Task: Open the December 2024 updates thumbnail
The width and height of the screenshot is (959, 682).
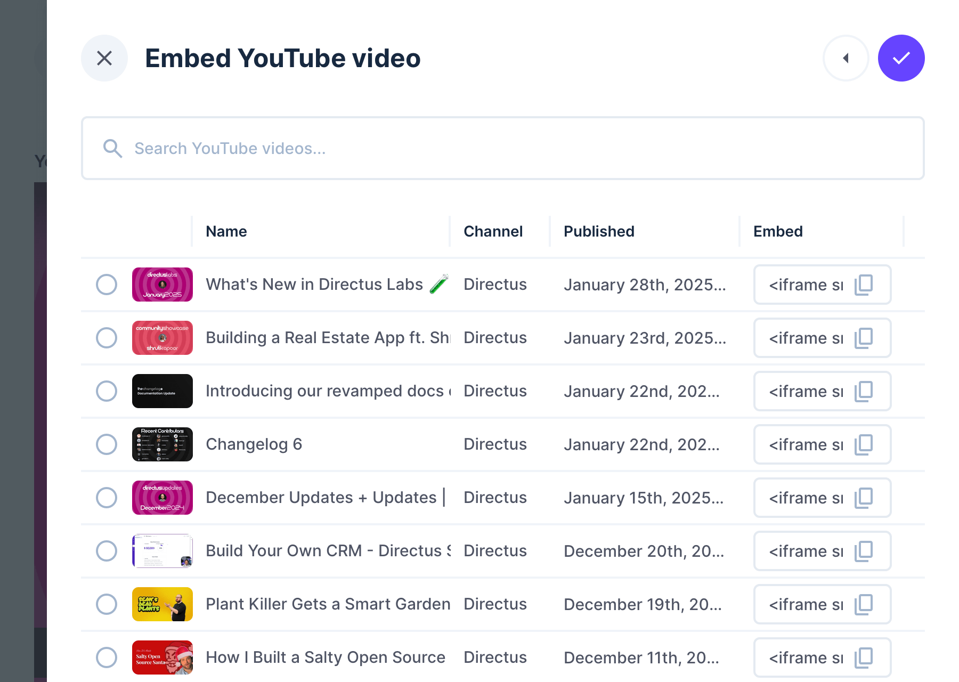Action: coord(162,498)
